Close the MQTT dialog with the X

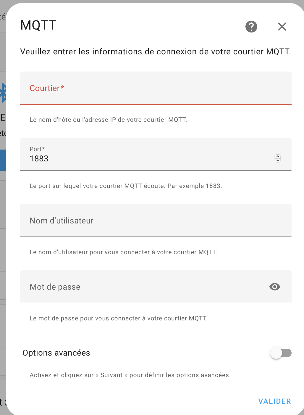[282, 27]
